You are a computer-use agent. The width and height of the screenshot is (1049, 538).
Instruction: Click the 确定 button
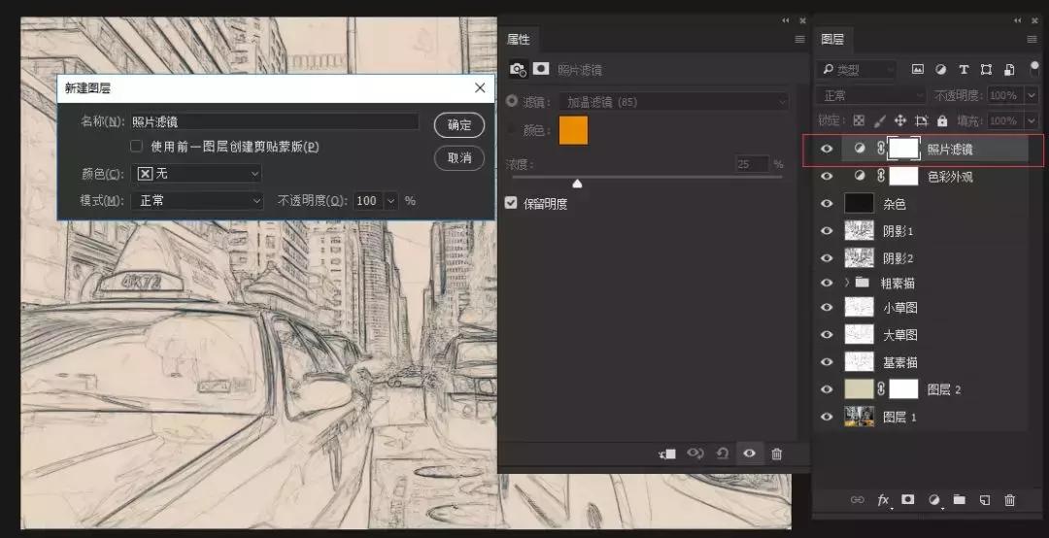458,124
